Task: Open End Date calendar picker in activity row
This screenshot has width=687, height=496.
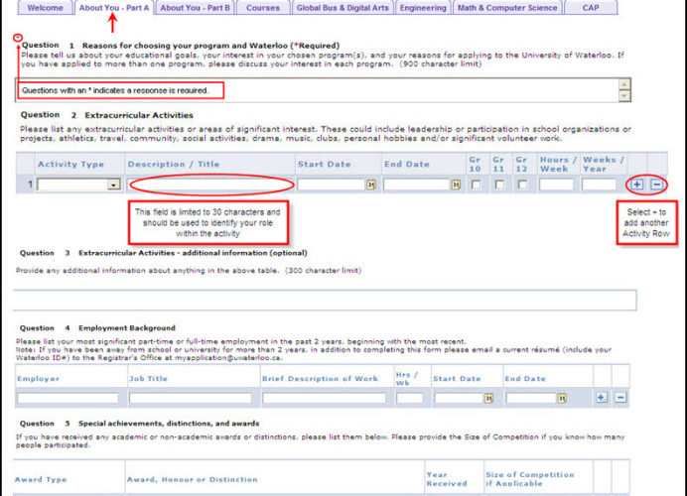Action: click(456, 185)
